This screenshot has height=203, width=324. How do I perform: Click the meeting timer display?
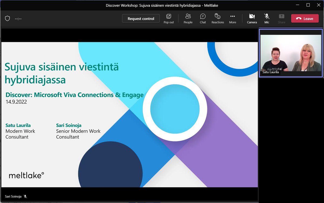pyautogui.click(x=18, y=19)
